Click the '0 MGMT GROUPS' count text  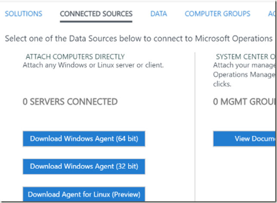click(x=244, y=102)
